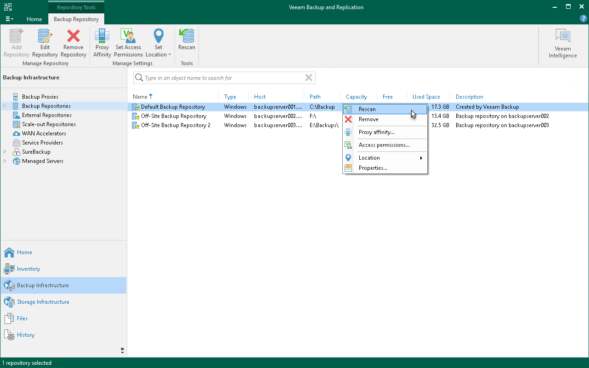Select Off-Site Backup Repository 2 row
The image size is (589, 368).
[176, 125]
